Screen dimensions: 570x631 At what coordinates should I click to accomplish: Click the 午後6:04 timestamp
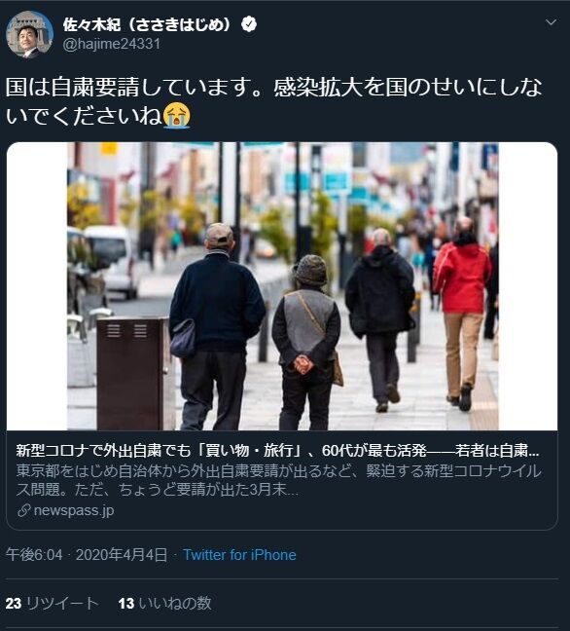(35, 555)
